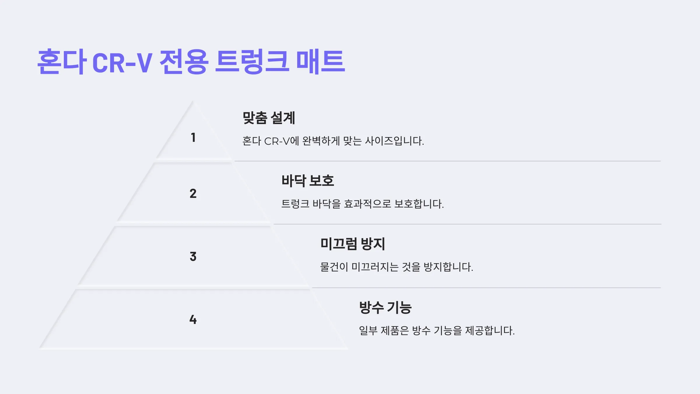Click the 미끄럼 방지 heading
The width and height of the screenshot is (700, 394).
(353, 244)
